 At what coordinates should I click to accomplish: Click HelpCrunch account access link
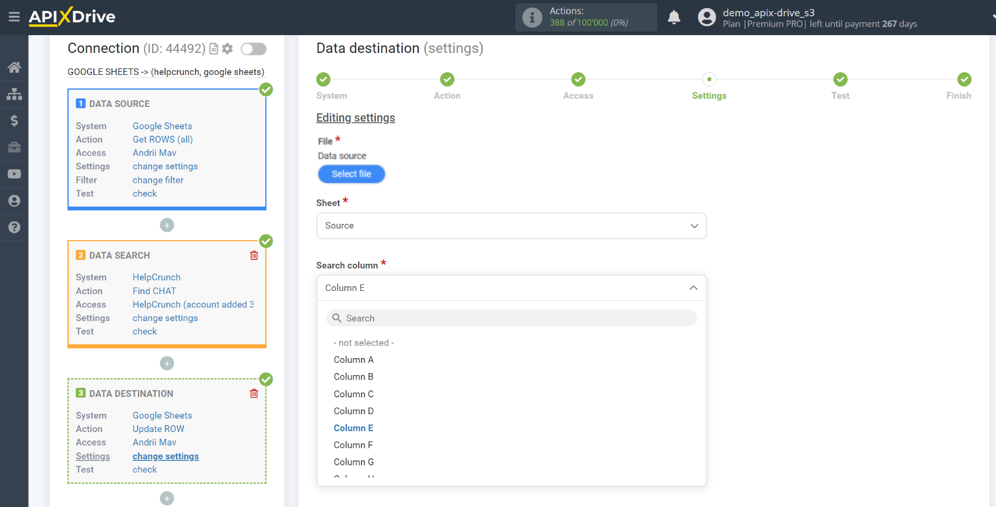(193, 305)
